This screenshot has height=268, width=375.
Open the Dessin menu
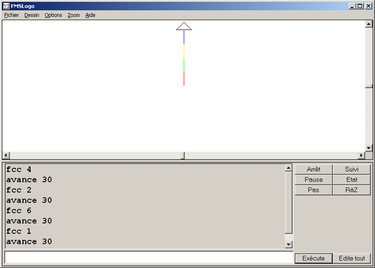(31, 15)
